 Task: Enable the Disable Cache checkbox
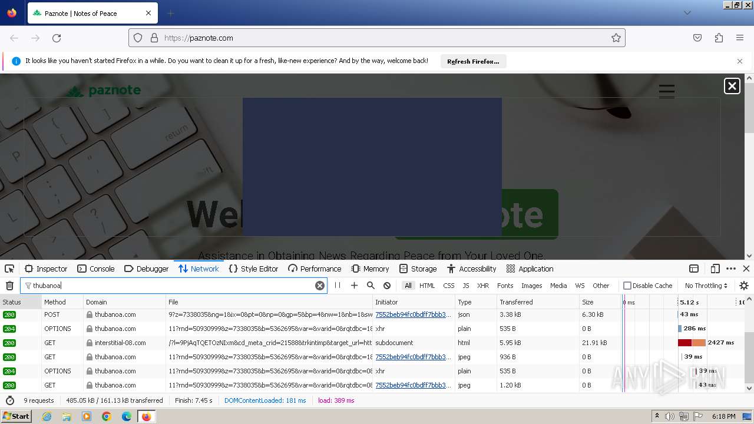coord(627,286)
